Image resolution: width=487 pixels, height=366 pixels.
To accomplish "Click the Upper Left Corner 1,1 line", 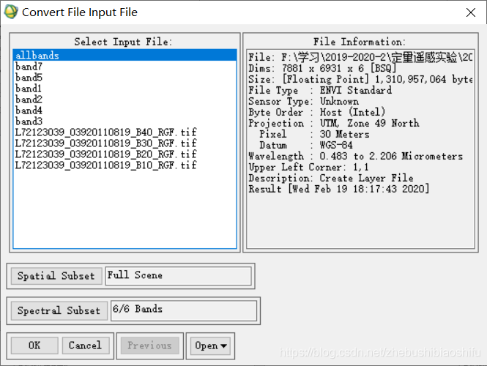I will pyautogui.click(x=309, y=168).
